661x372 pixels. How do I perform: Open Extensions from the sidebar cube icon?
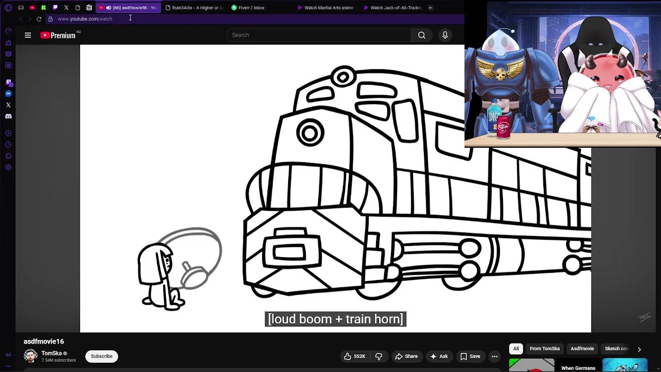click(x=8, y=156)
